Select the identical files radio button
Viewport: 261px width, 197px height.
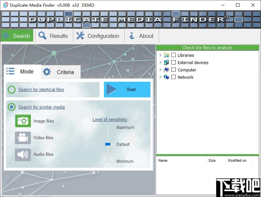click(x=12, y=90)
